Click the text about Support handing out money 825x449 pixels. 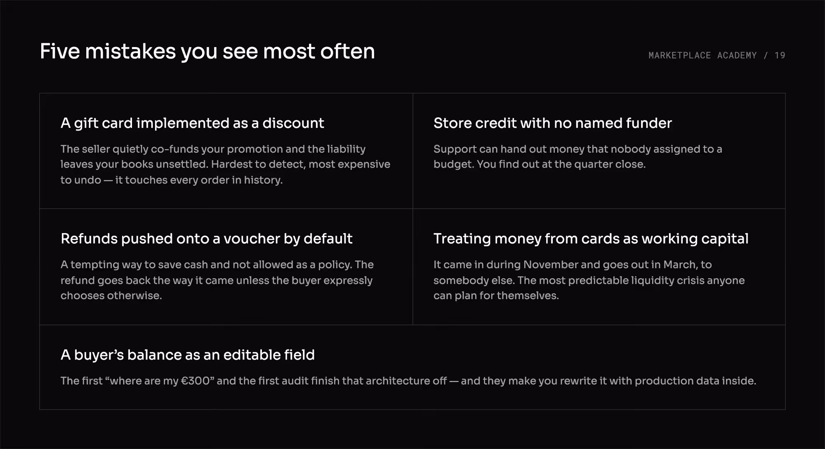pyautogui.click(x=577, y=156)
